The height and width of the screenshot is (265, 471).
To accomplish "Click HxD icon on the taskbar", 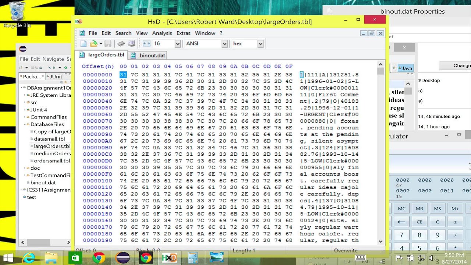I will (169, 258).
